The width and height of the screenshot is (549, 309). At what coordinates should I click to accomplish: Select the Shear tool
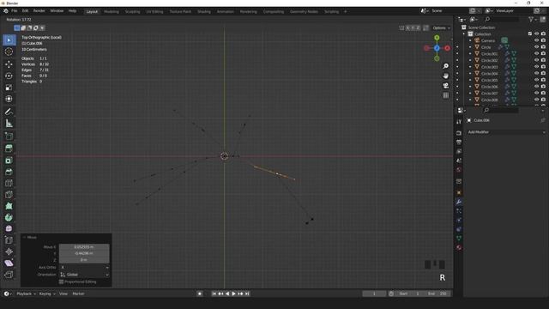9,264
